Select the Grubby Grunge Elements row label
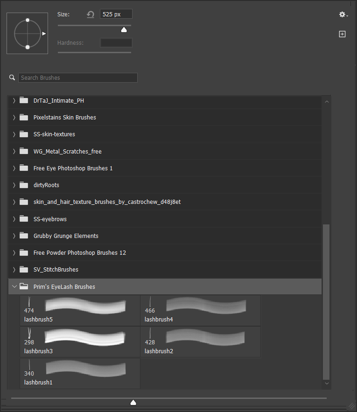Image resolution: width=357 pixels, height=412 pixels. 66,236
